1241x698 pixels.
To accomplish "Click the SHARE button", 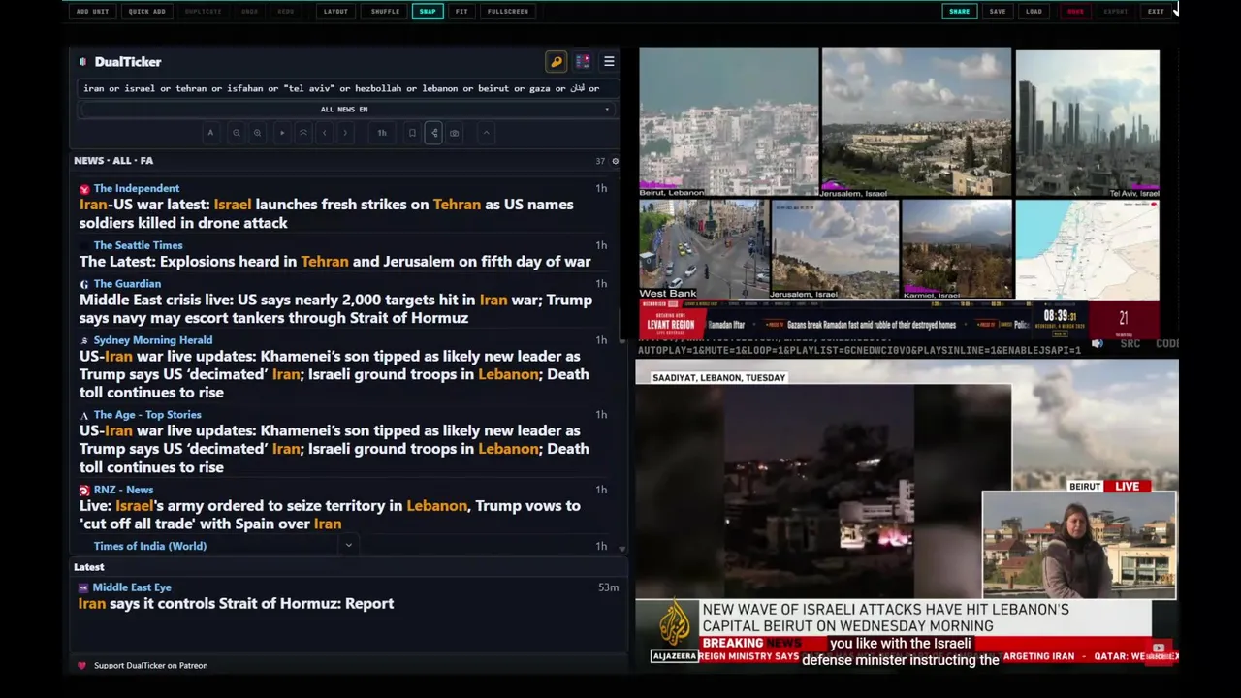I will [x=959, y=12].
